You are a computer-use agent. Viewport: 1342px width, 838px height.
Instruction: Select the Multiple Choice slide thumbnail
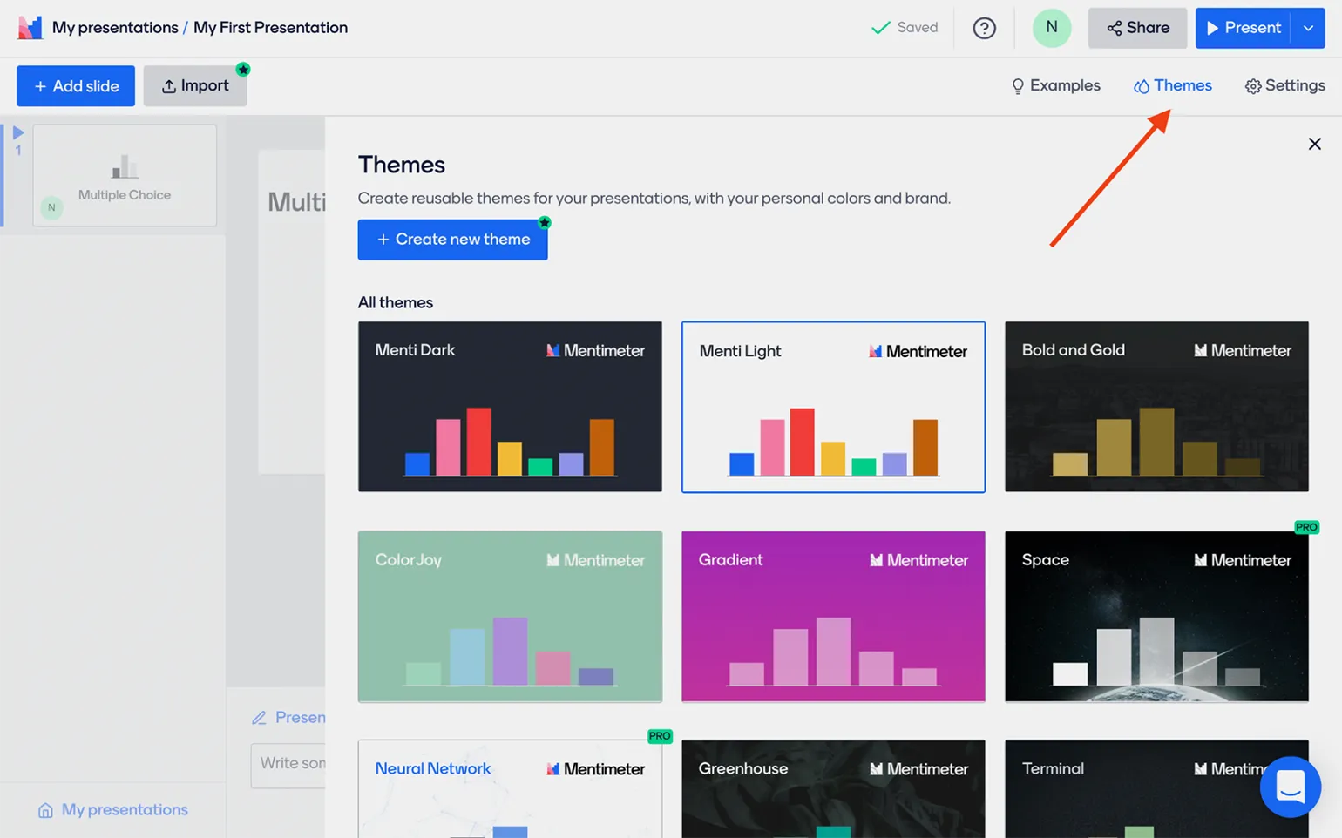(x=125, y=175)
